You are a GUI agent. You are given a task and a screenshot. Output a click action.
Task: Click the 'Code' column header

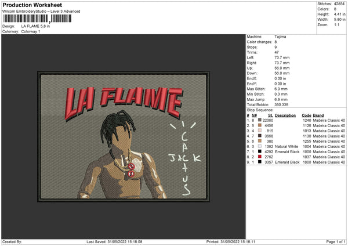[x=306, y=115]
